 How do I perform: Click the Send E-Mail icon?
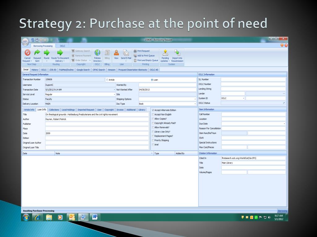pos(126,52)
